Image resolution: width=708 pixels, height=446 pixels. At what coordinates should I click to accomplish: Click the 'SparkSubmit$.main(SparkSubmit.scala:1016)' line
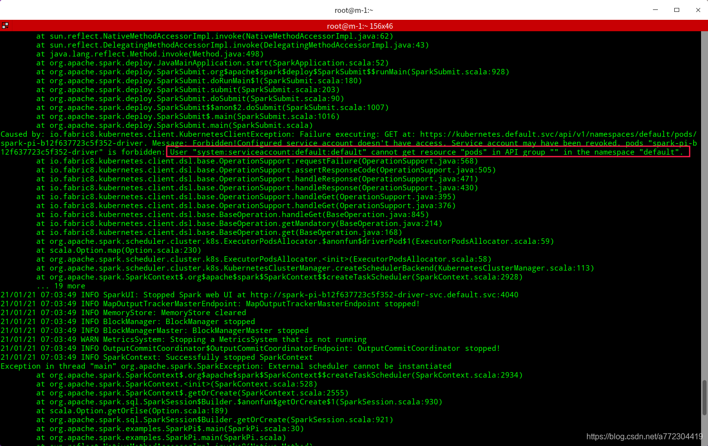188,116
